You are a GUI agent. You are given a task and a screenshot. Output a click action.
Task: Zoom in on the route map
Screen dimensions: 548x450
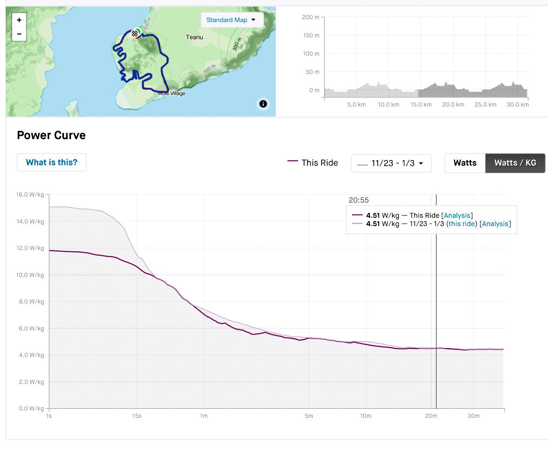[19, 20]
